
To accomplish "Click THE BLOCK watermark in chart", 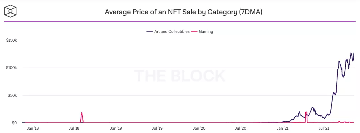I will click(x=180, y=76).
